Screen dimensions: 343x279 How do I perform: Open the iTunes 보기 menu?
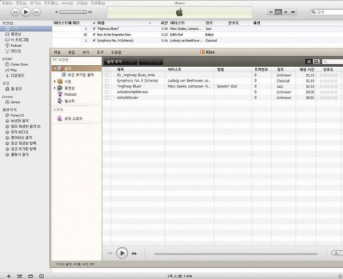click(x=35, y=3)
